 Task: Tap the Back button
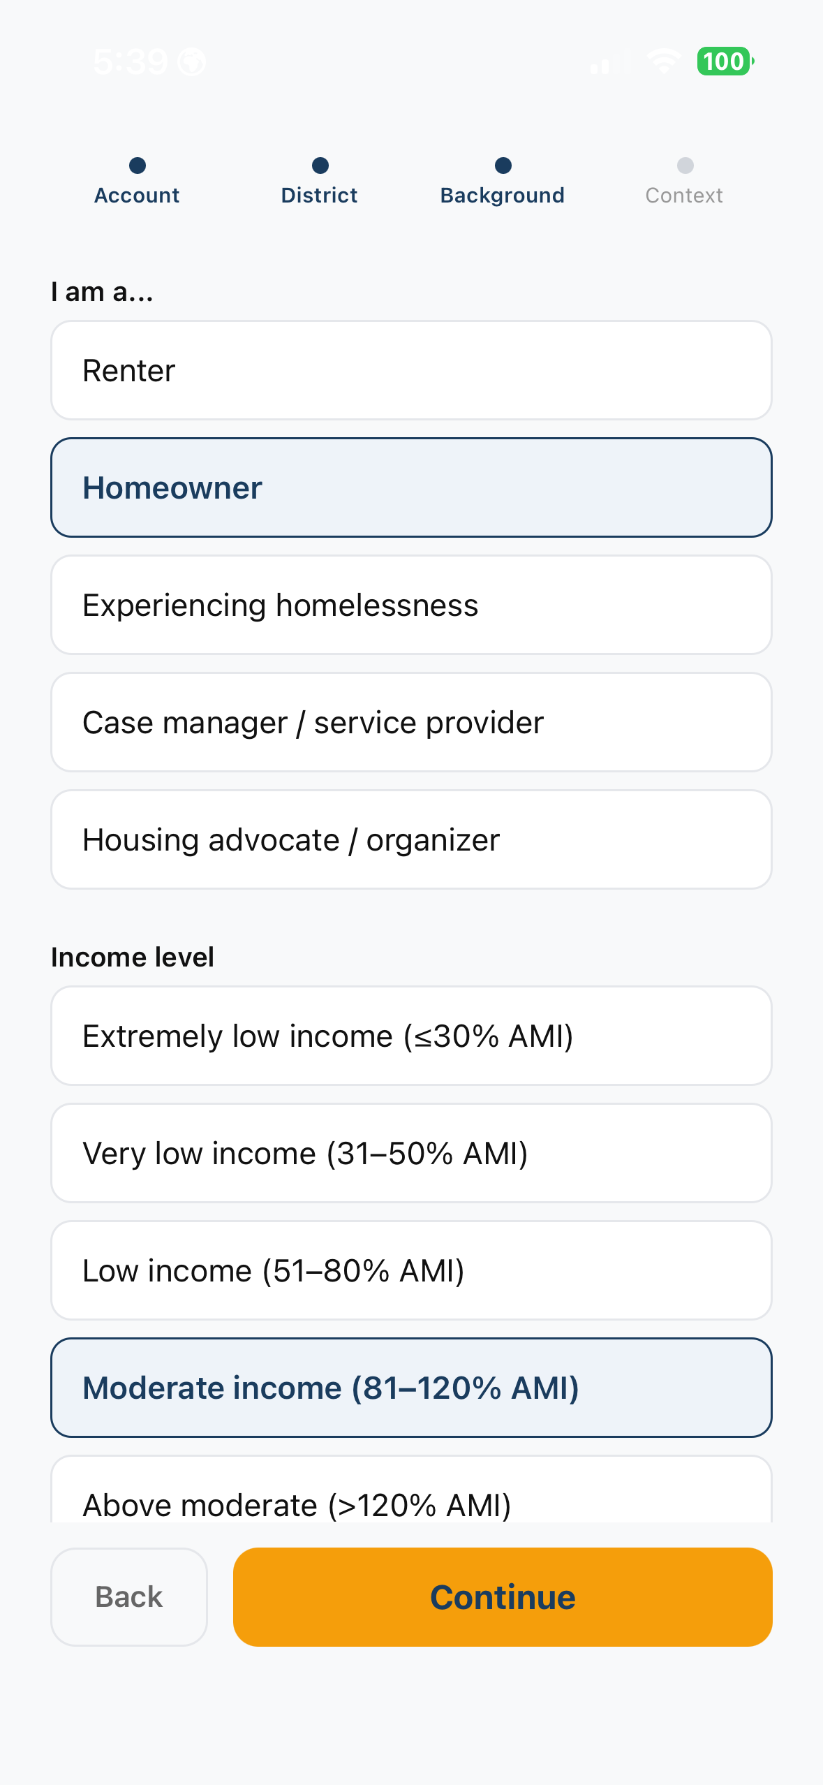pyautogui.click(x=129, y=1597)
